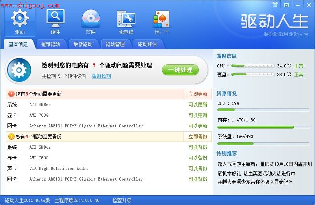Open the title bar dropdown menu icon

[286, 5]
